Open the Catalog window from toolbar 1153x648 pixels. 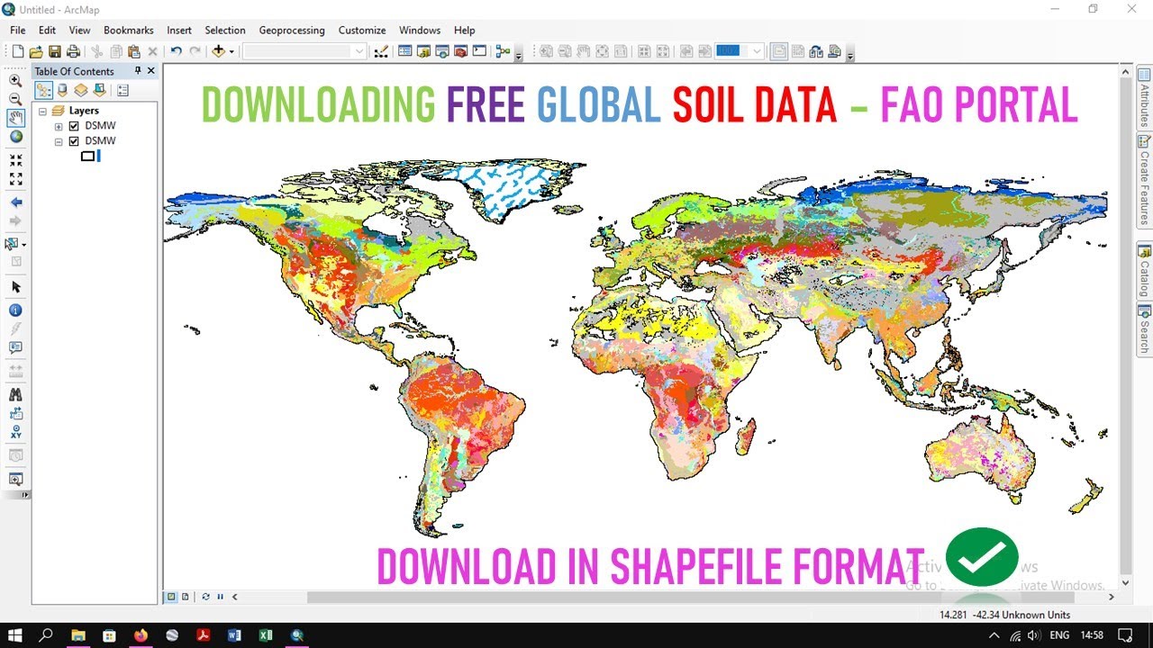(423, 51)
